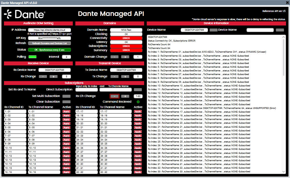Apply subscription for Rx channel 17:17
This screenshot has height=178, width=290.
[138, 111]
